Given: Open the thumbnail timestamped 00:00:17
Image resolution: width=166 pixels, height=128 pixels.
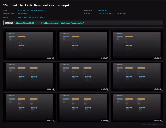Looking at the screenshot, I should point(83,45).
